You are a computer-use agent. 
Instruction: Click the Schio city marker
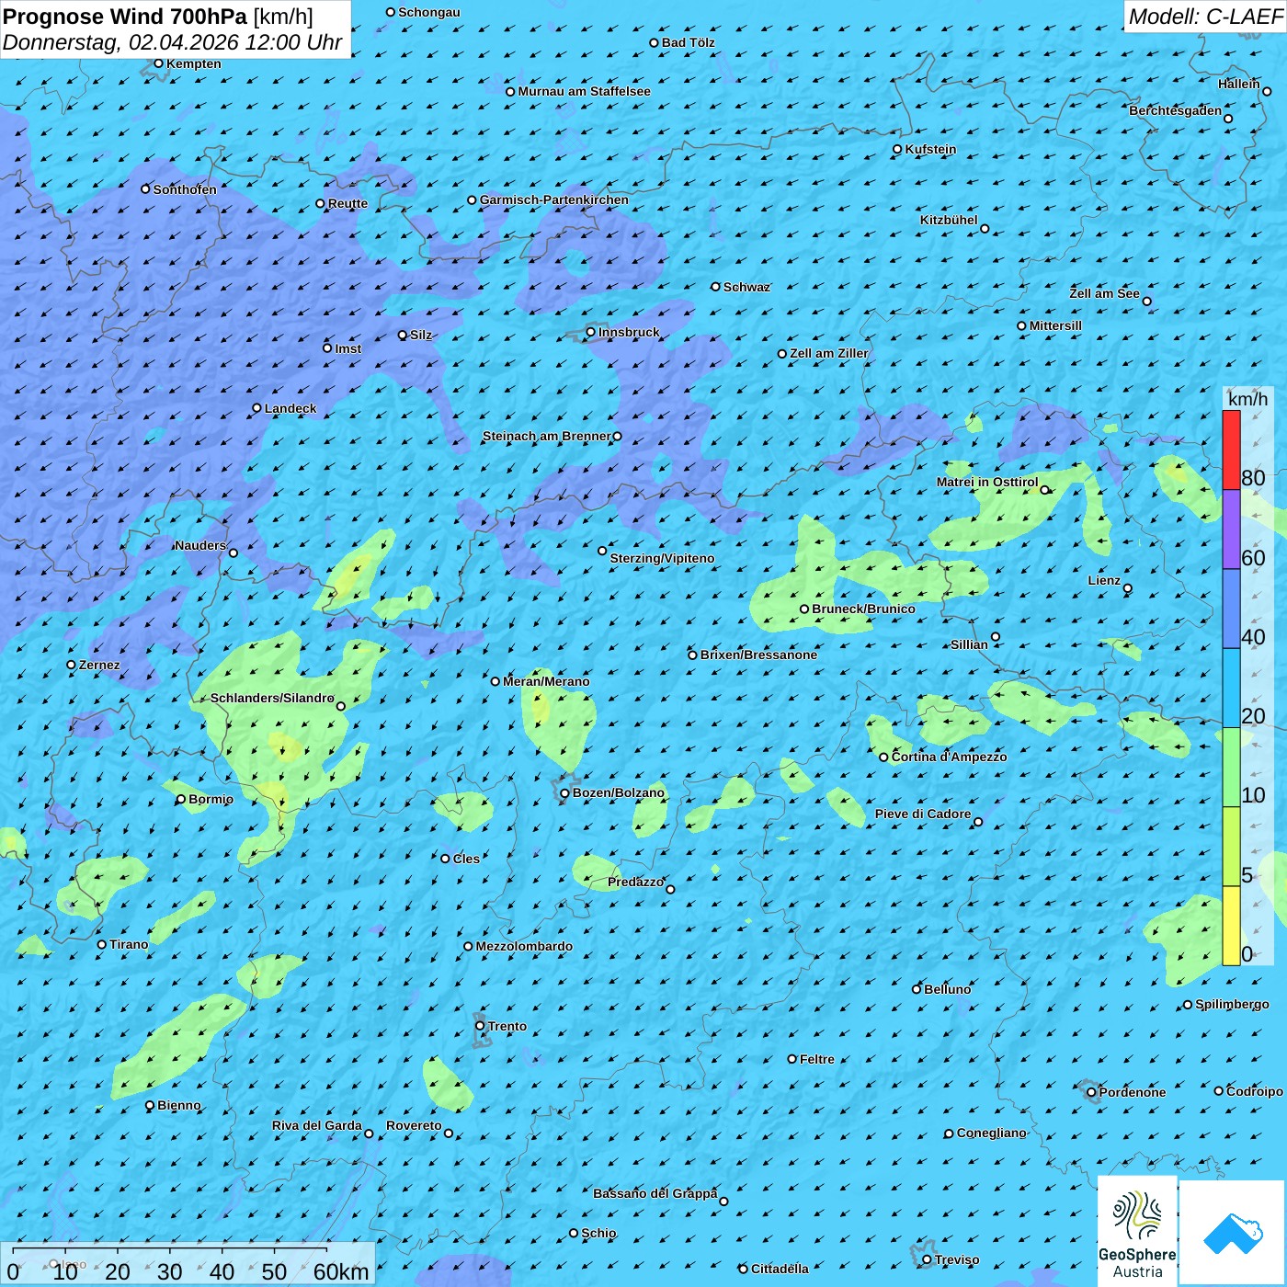(574, 1233)
